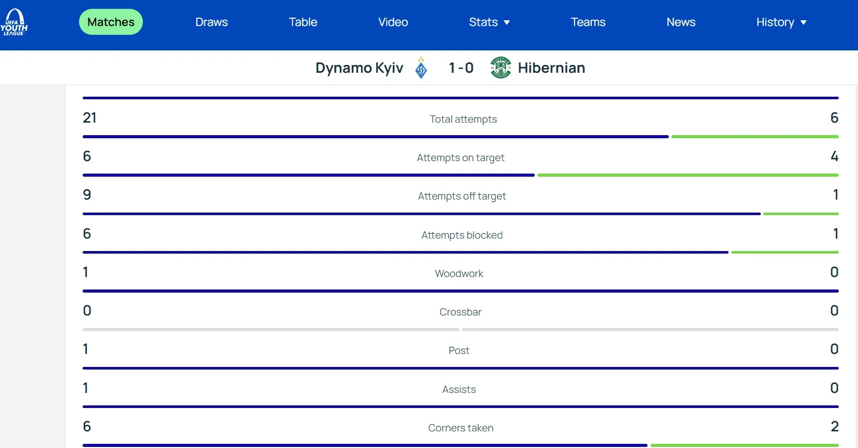Click the 1-0 match score
The width and height of the screenshot is (858, 448).
pyautogui.click(x=461, y=68)
